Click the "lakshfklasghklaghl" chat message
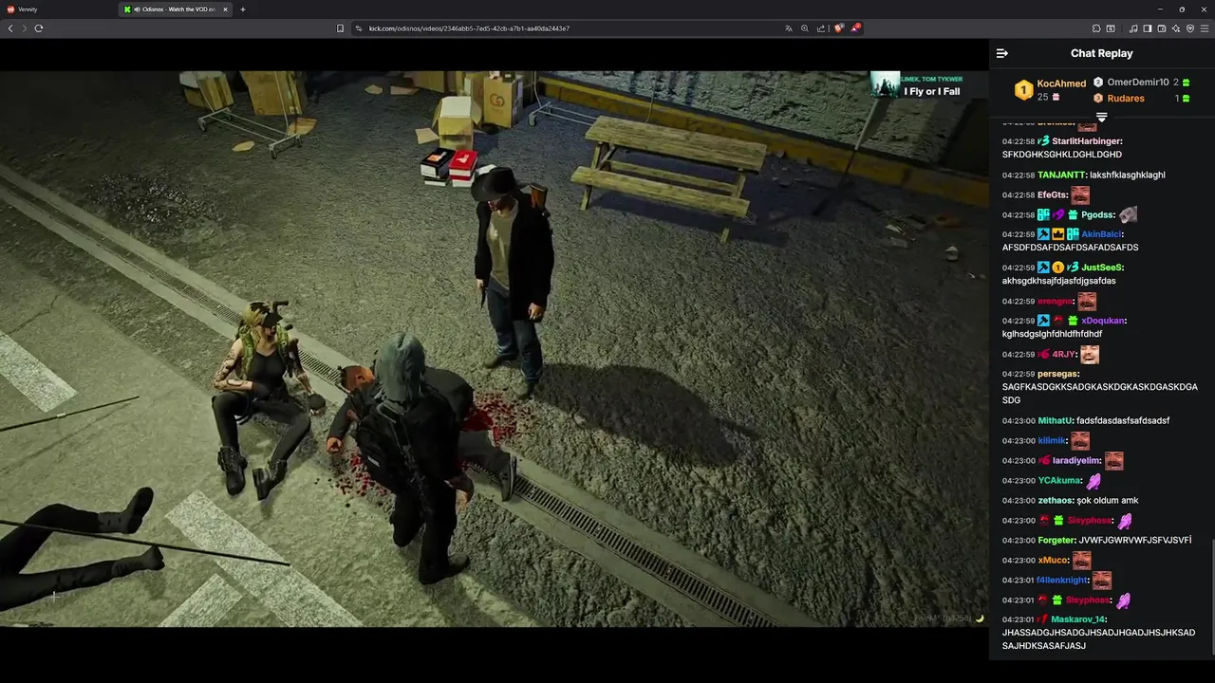 coord(1128,175)
